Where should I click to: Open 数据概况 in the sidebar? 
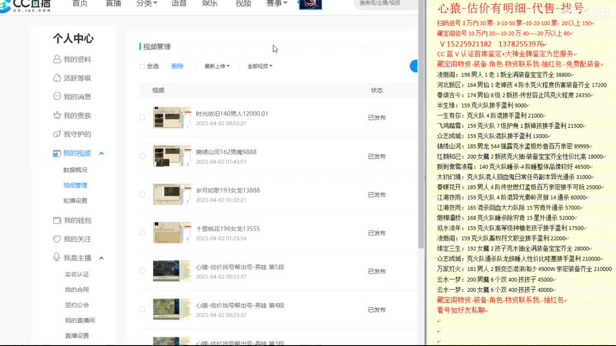coord(76,170)
